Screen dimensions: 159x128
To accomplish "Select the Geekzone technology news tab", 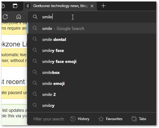I will [x=60, y=6].
